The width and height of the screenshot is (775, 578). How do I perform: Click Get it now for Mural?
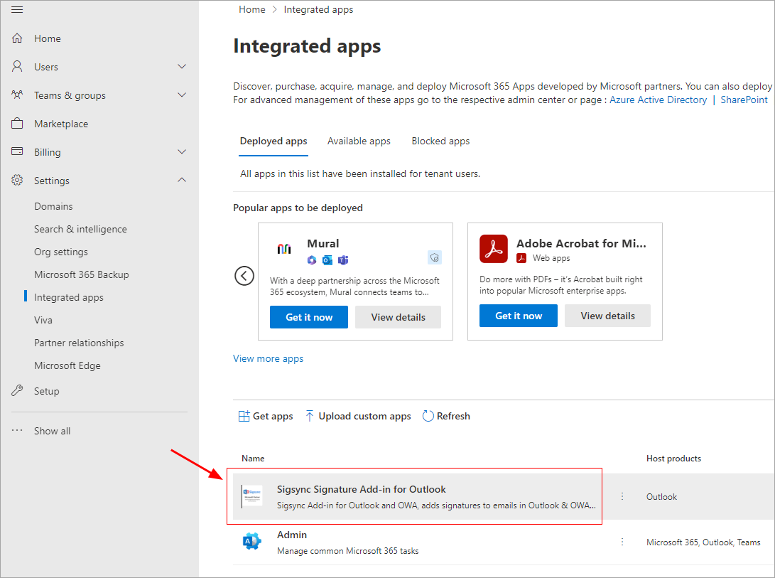coord(309,317)
